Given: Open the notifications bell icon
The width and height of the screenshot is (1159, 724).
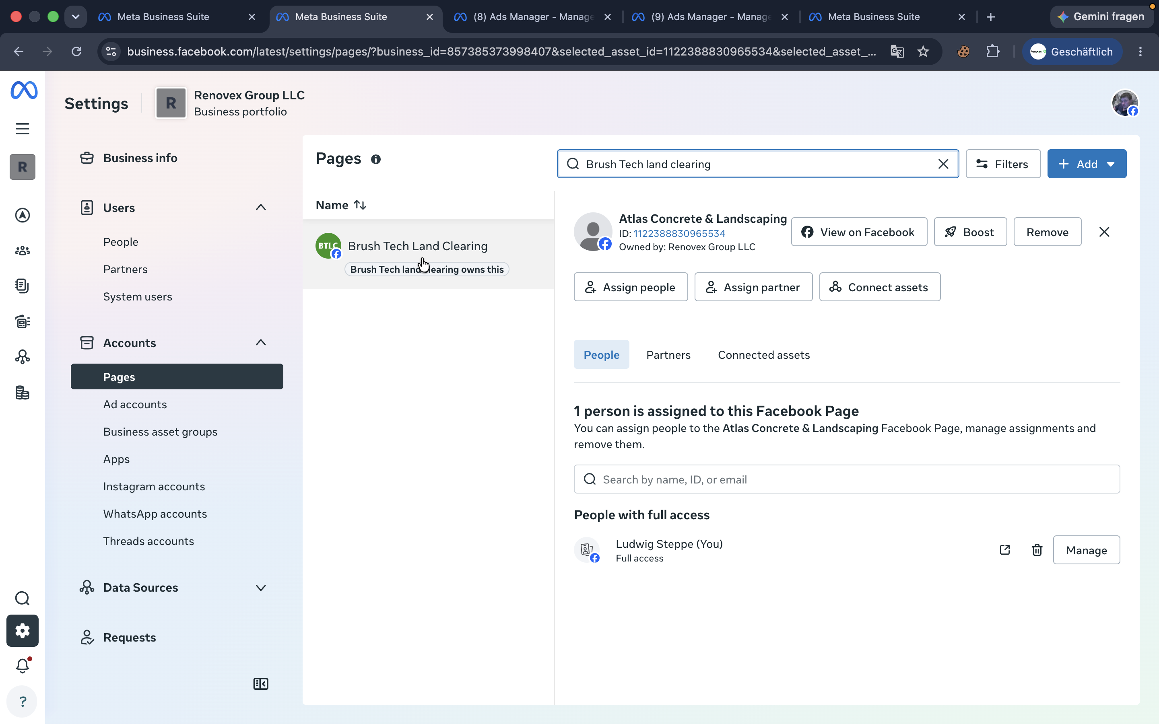Looking at the screenshot, I should (23, 665).
